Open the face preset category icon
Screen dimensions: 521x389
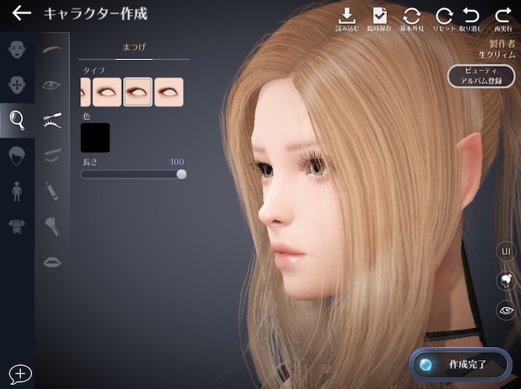click(x=17, y=51)
